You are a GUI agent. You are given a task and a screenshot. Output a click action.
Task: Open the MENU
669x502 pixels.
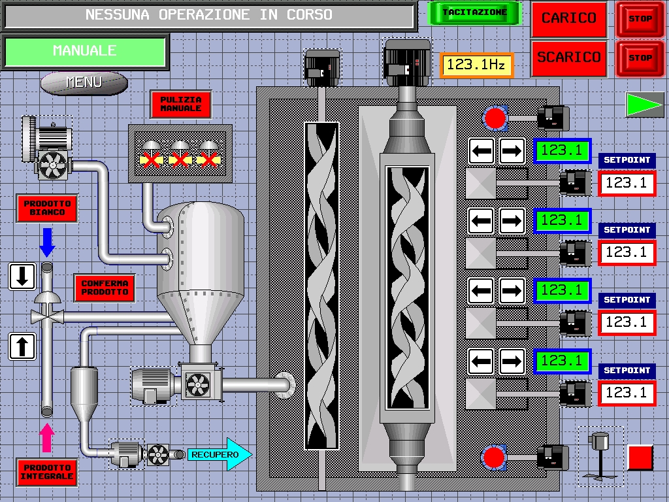84,82
